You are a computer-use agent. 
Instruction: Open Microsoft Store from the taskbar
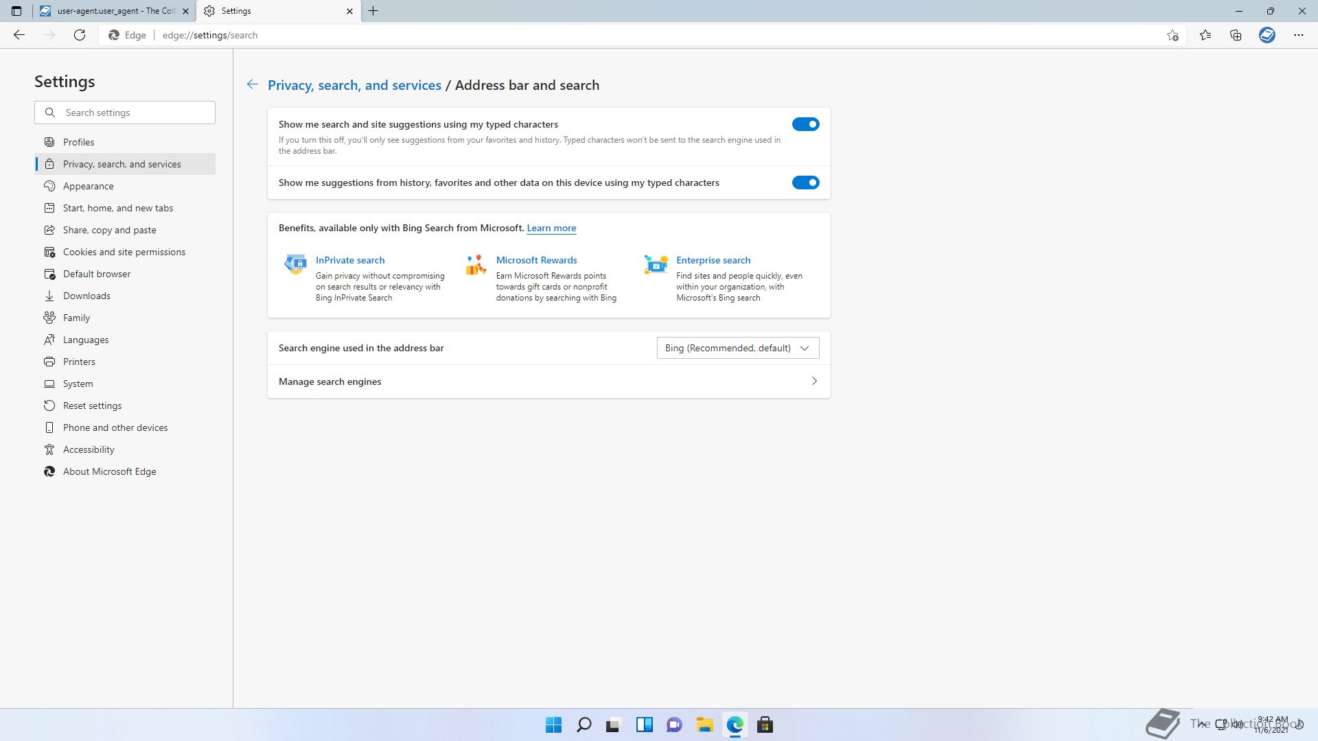(x=765, y=725)
